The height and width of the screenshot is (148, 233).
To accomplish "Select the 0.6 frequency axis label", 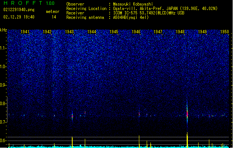I will [3, 141].
